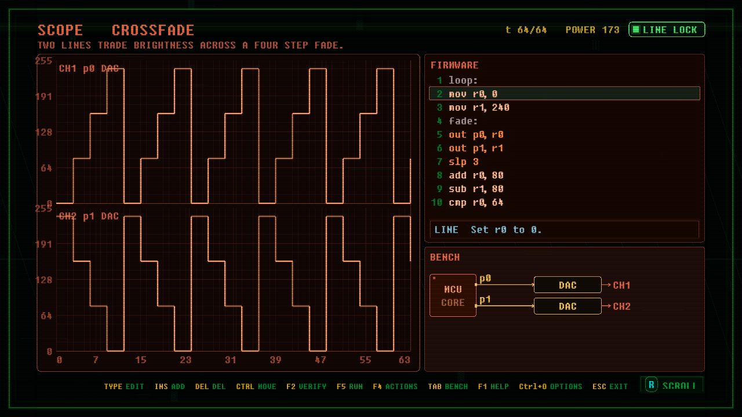The height and width of the screenshot is (417, 742).
Task: Click the R SCROLL icon button
Action: click(672, 385)
